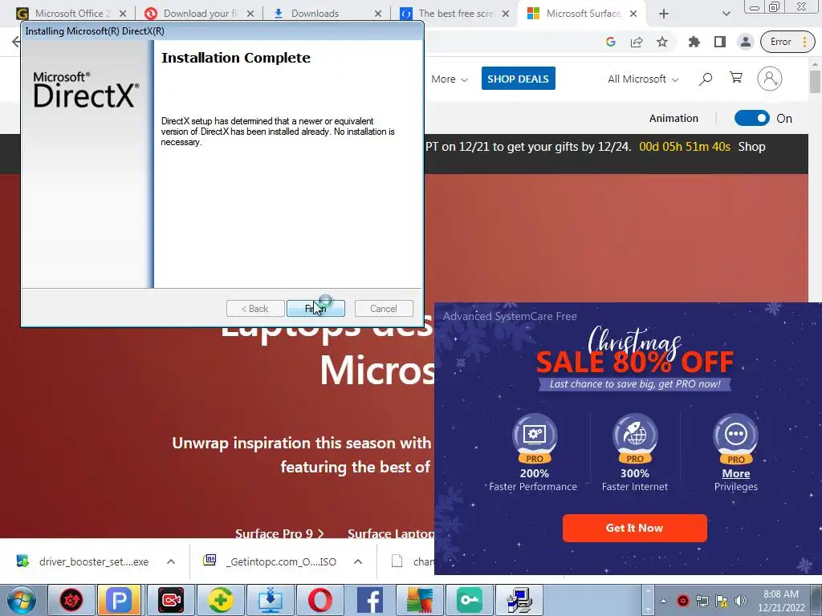Open the More Privileges link
The image size is (822, 616).
736,473
